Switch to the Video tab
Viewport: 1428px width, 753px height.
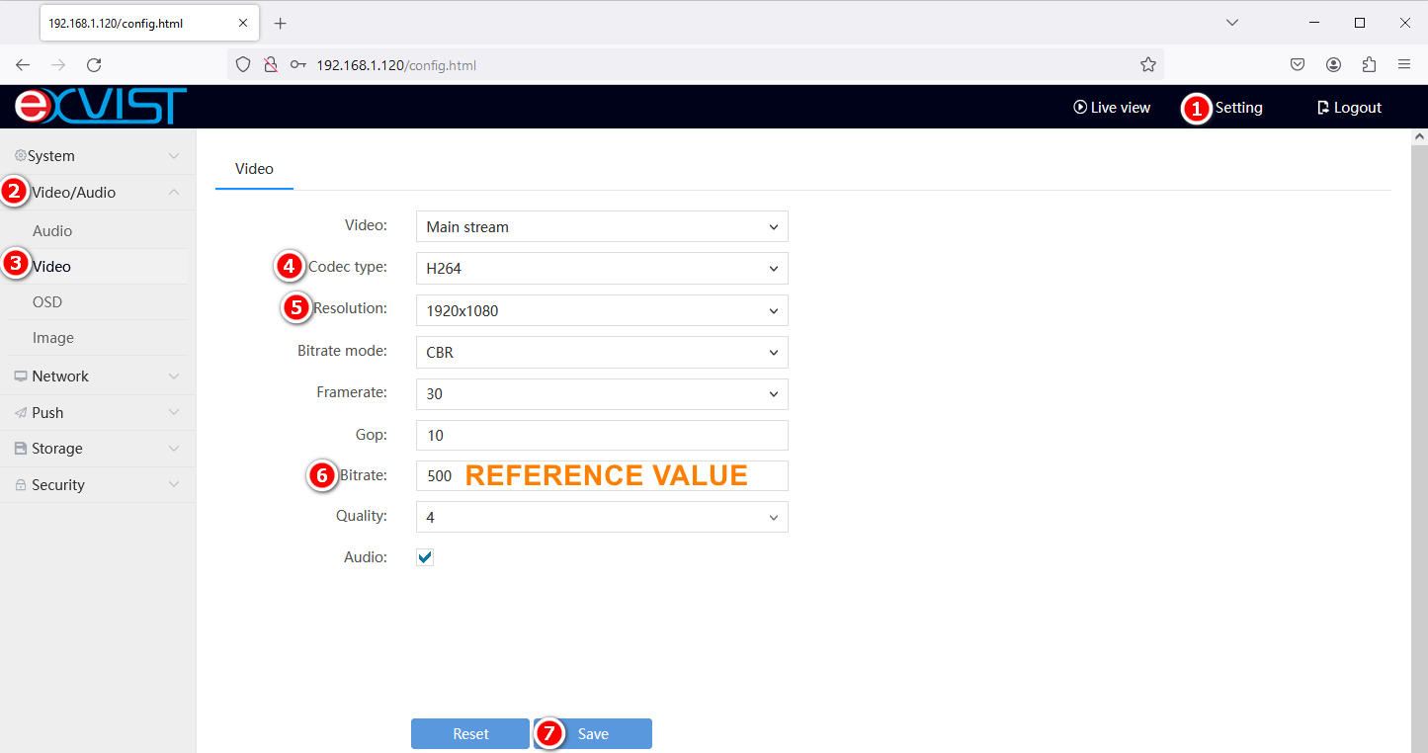click(x=254, y=169)
